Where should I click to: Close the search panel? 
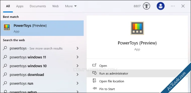[x=183, y=6]
